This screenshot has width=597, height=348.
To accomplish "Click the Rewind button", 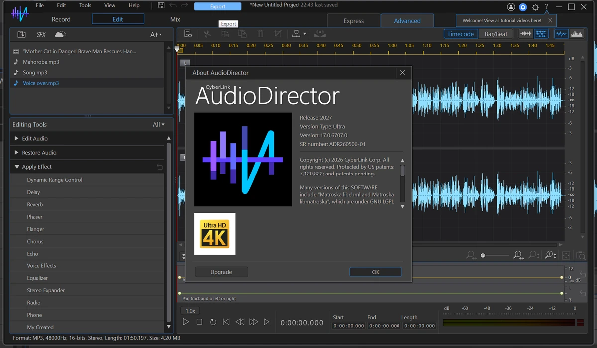I will [240, 322].
